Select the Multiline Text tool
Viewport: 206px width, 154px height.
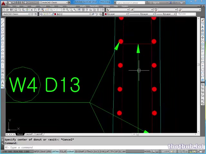[x=3, y=83]
